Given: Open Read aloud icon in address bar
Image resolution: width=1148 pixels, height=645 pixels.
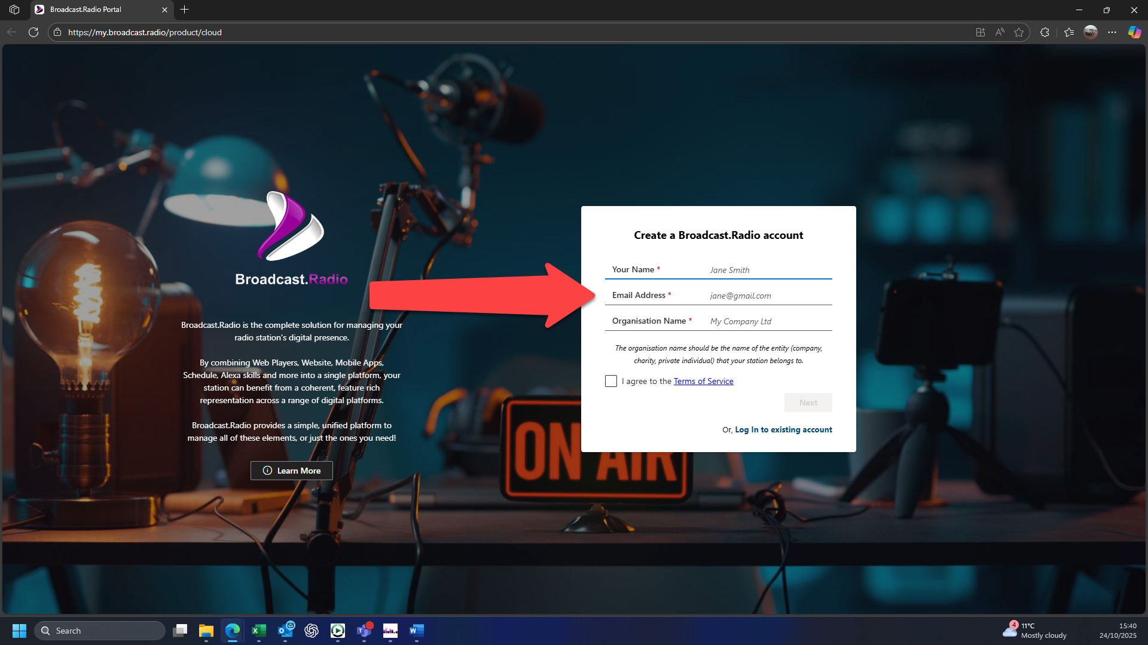Looking at the screenshot, I should [x=1000, y=32].
